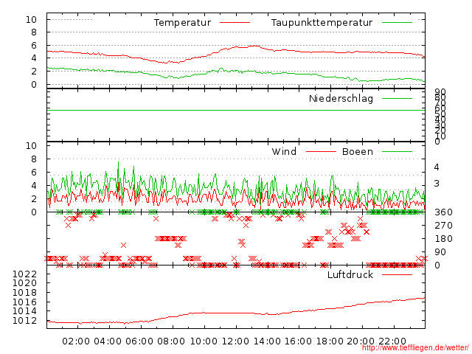The width and height of the screenshot is (472, 354).
Task: Click the 18:00 time axis label
Action: pyautogui.click(x=330, y=341)
